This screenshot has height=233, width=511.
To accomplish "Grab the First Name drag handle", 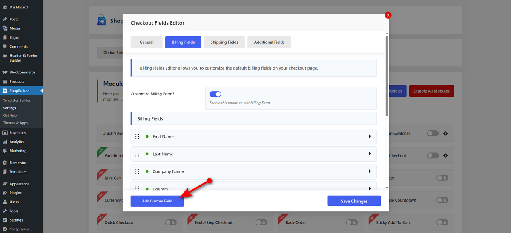I will (137, 136).
